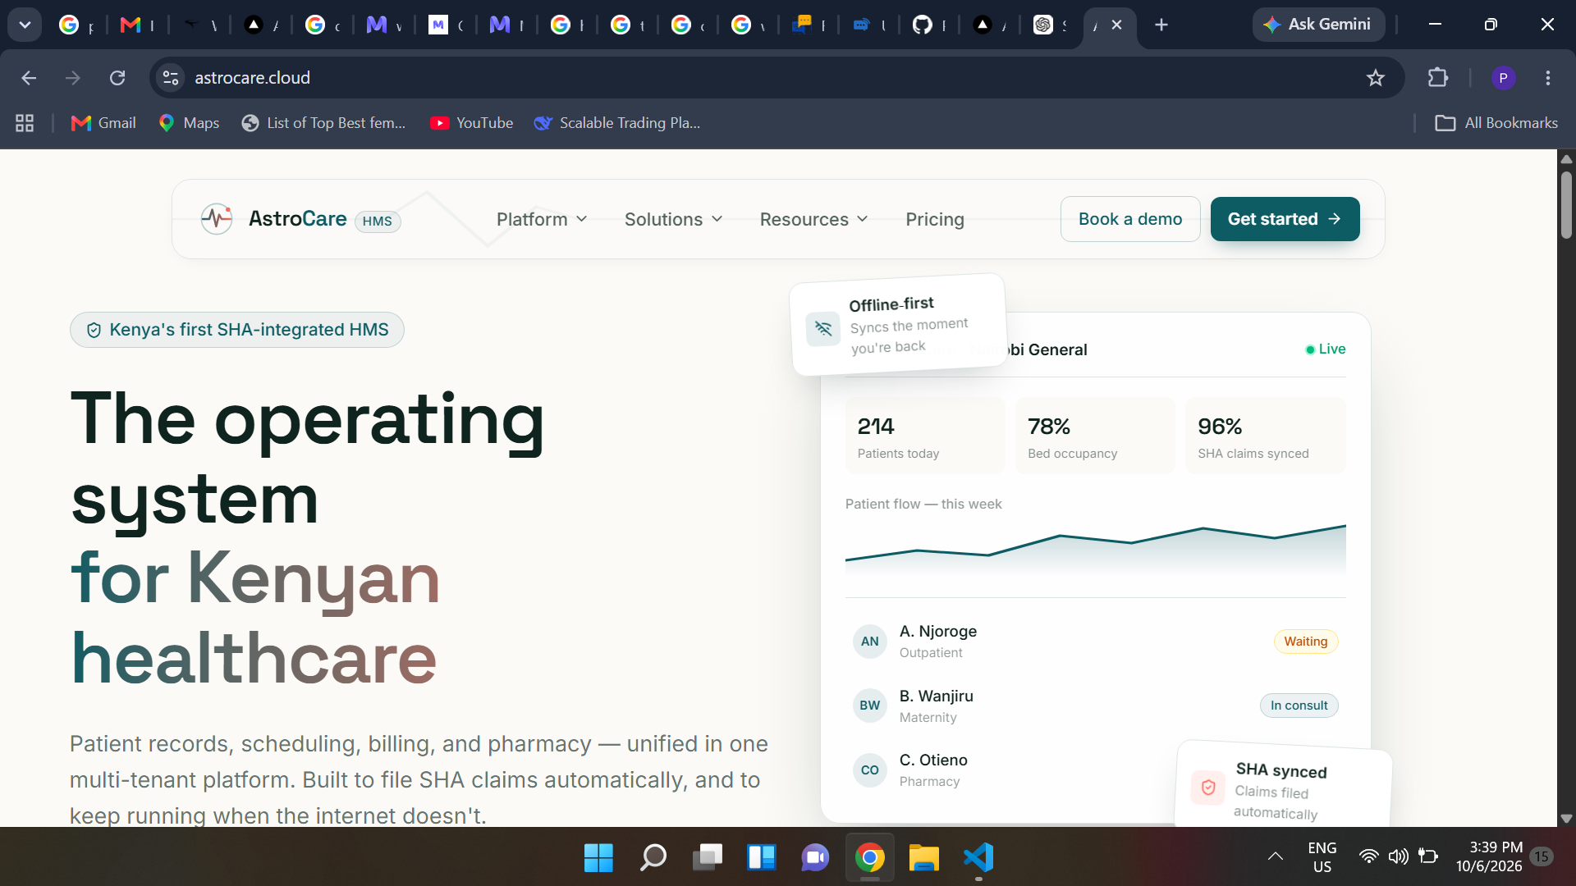Open Windows taskbar search
Image resolution: width=1576 pixels, height=886 pixels.
(653, 858)
